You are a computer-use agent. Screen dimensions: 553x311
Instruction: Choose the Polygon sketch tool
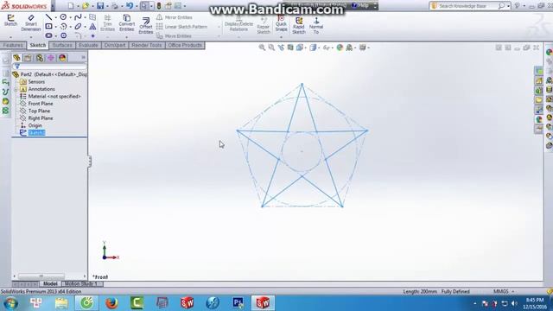pos(63,35)
